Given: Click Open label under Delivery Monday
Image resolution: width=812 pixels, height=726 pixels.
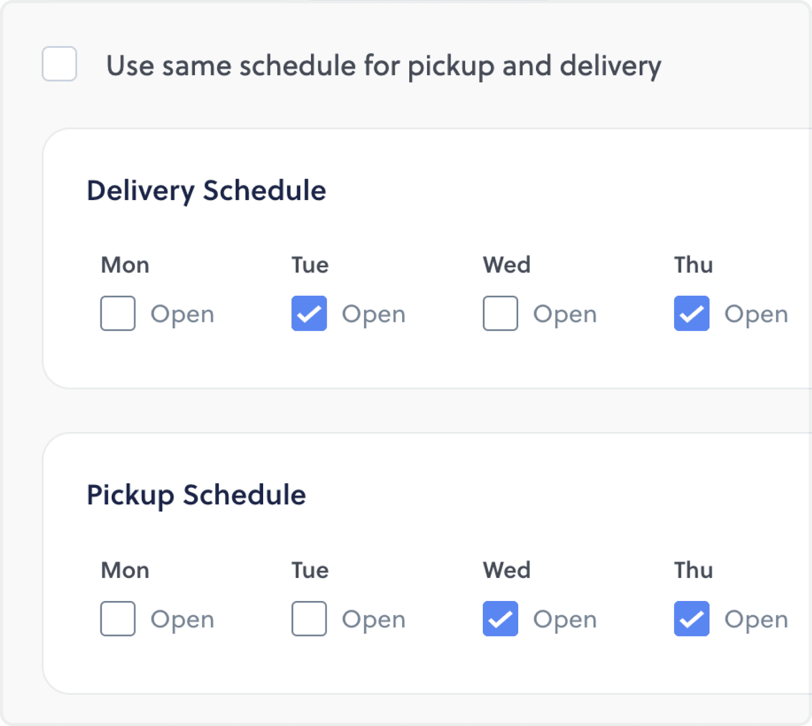Looking at the screenshot, I should tap(182, 314).
